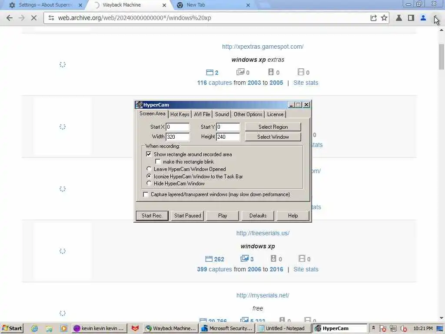Toggle the browser side panel icon
This screenshot has width=445, height=334.
(x=411, y=18)
